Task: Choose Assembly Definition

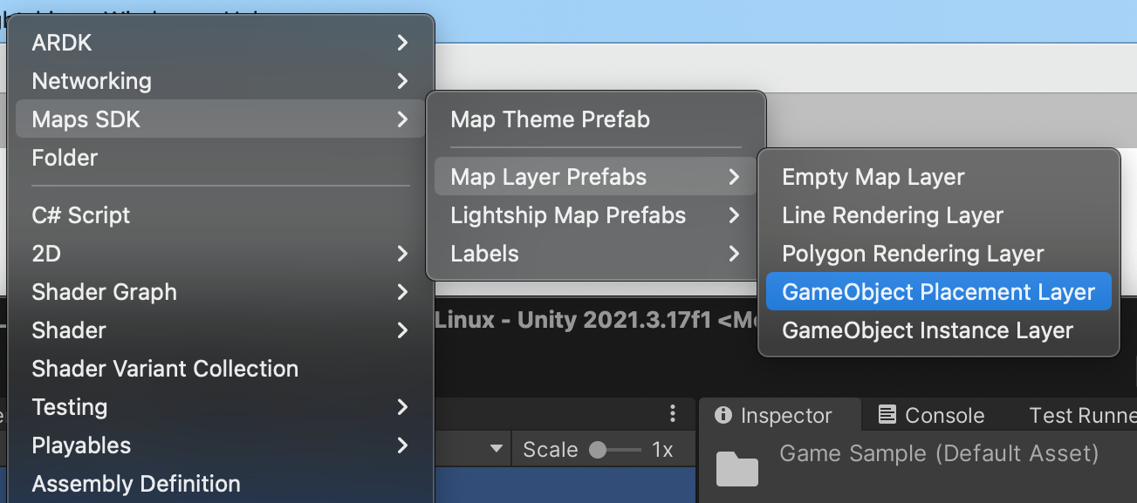Action: coord(221,484)
